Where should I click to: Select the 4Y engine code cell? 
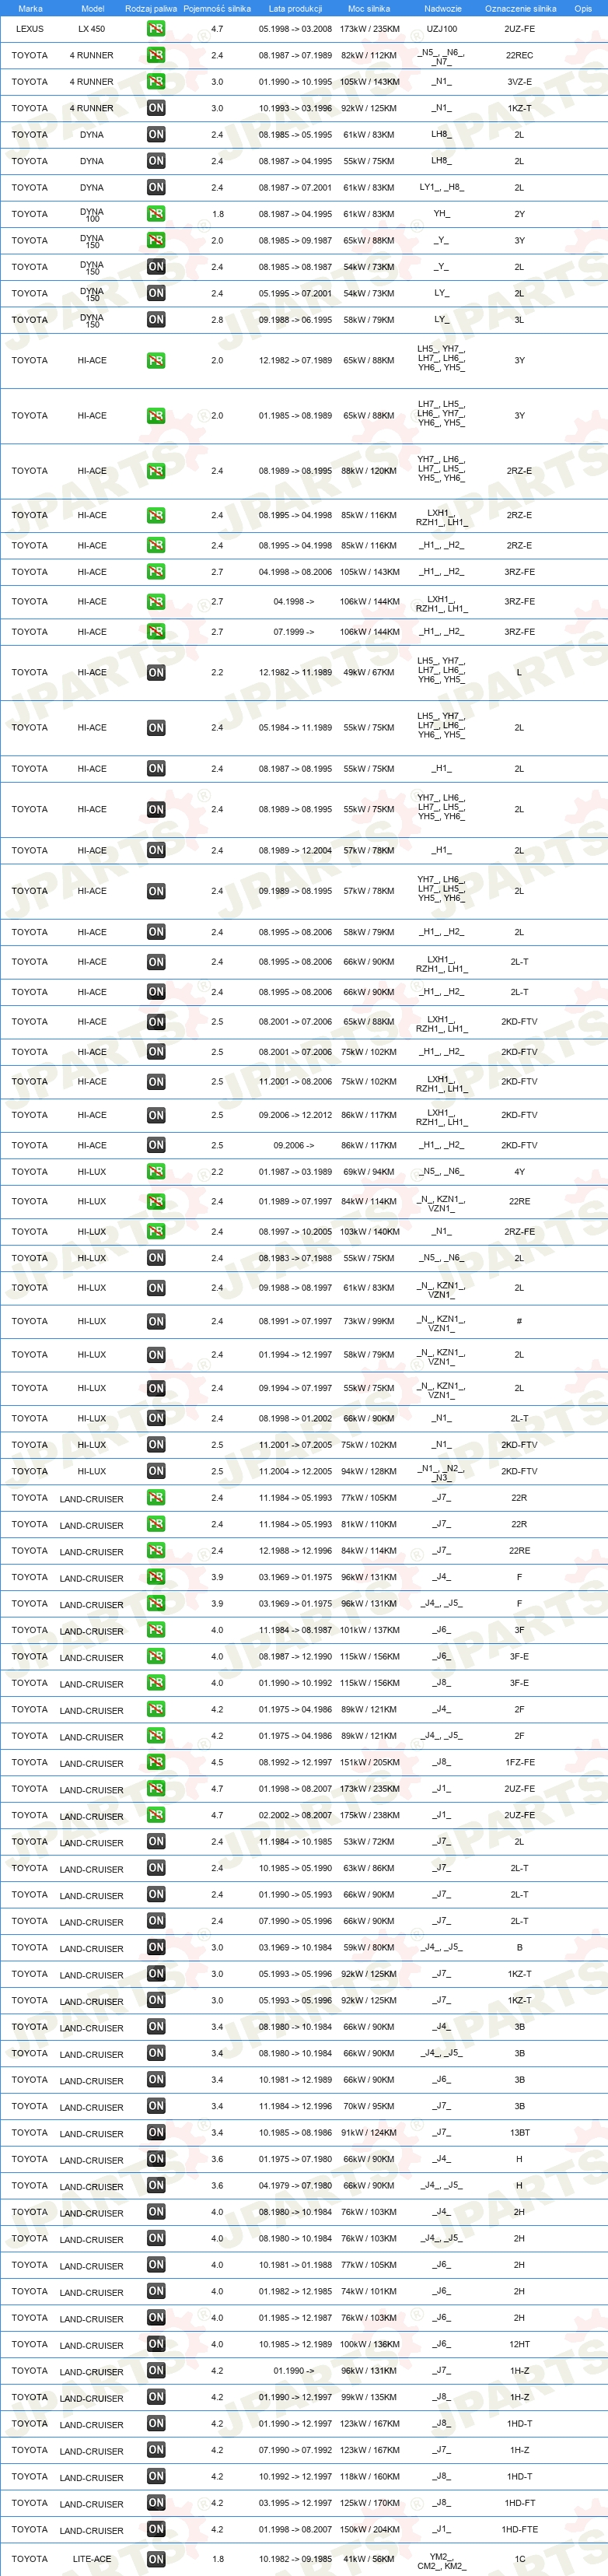coord(519,1172)
